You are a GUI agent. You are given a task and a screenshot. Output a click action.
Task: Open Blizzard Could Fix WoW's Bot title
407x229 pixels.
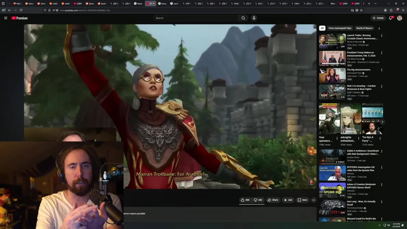tap(361, 219)
